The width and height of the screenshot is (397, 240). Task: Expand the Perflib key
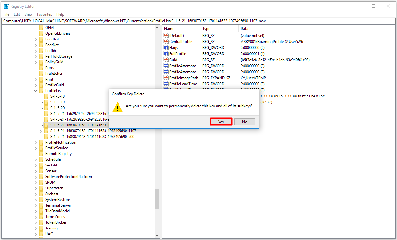[x=36, y=51]
